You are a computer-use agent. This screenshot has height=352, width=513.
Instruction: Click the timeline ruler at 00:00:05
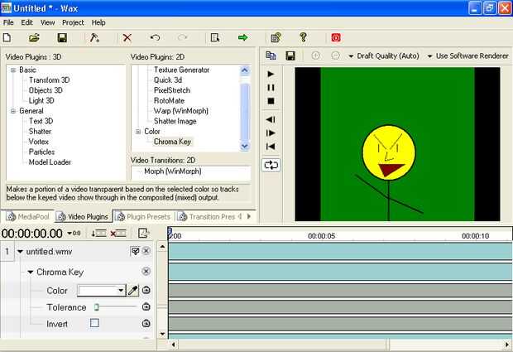[321, 236]
